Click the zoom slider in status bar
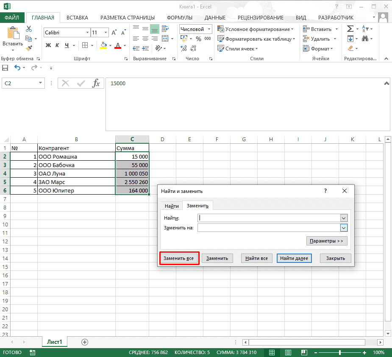 tap(340, 352)
